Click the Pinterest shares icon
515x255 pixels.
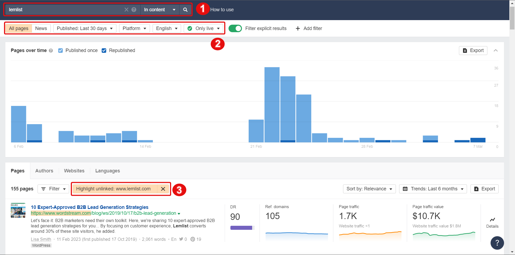click(x=193, y=239)
